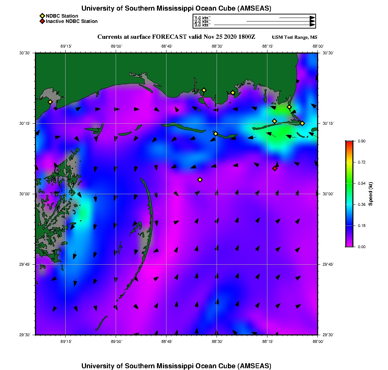Viewport: 388px width, 370px height.
Task: Click the 2.0 kts label in the scale box
Action: pos(202,21)
